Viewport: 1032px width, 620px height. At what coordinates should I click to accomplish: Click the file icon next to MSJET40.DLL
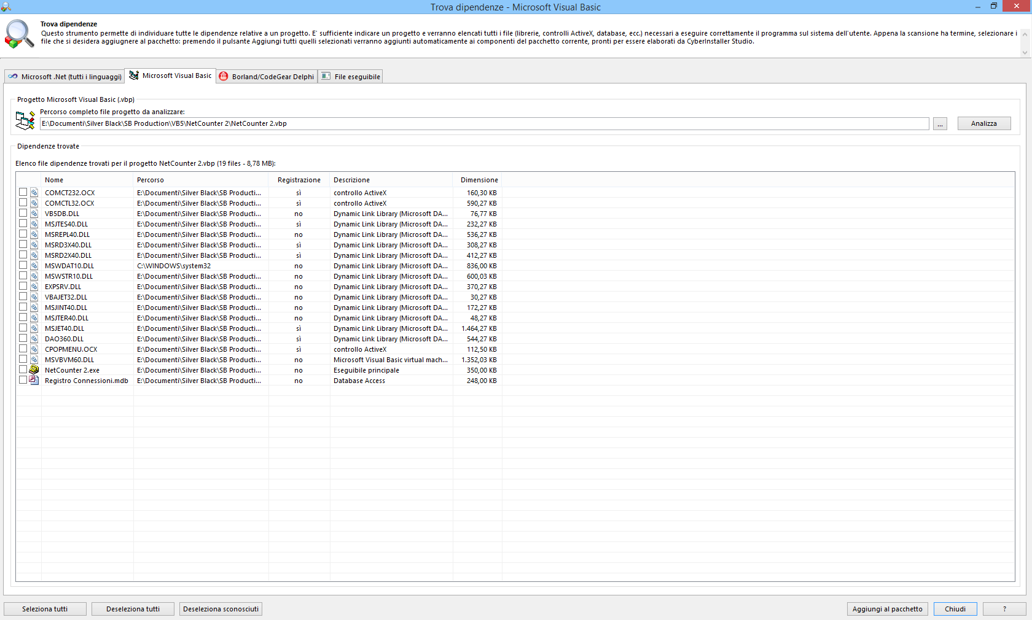tap(34, 328)
